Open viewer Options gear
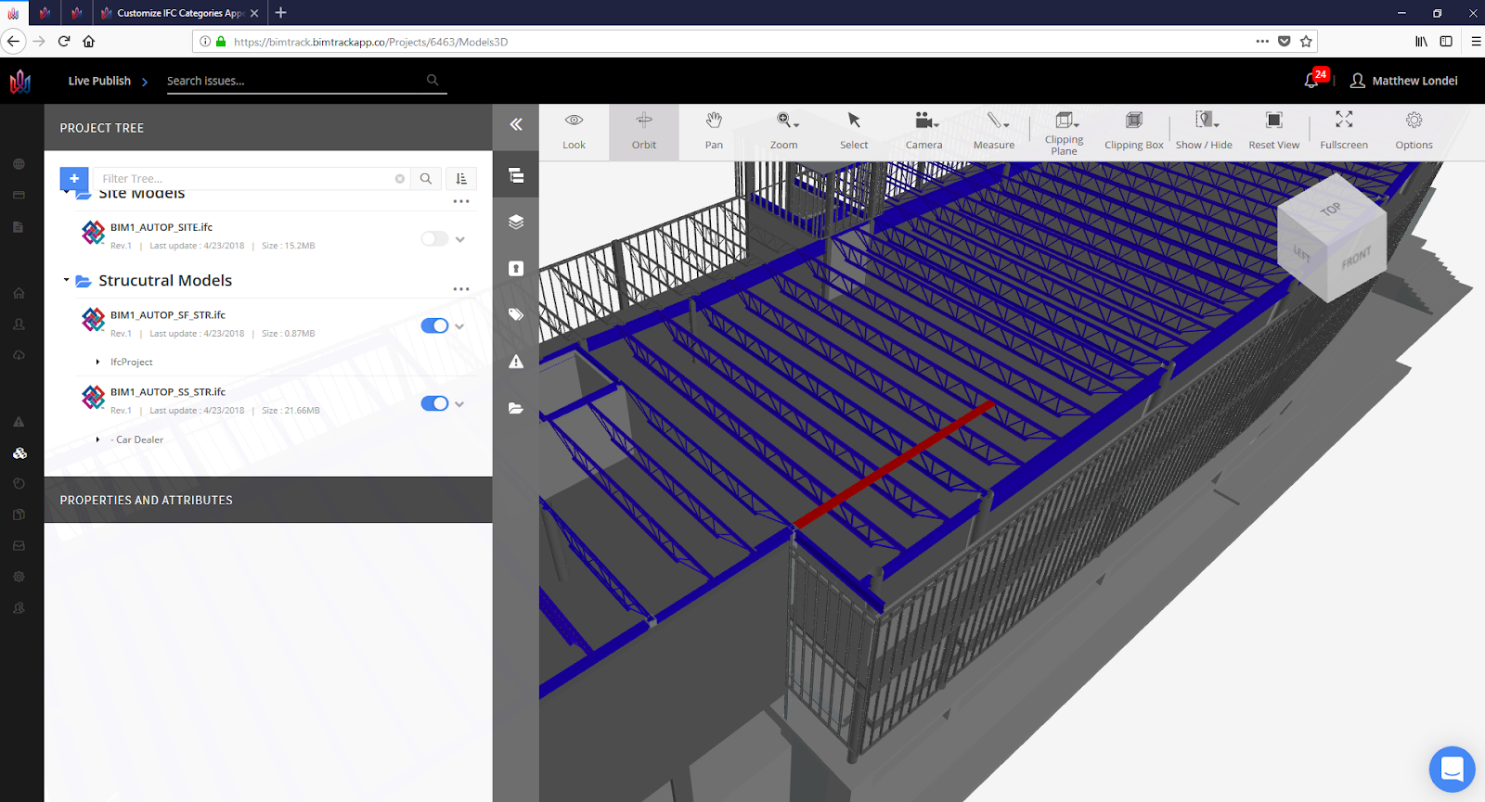Image resolution: width=1485 pixels, height=802 pixels. tap(1414, 132)
